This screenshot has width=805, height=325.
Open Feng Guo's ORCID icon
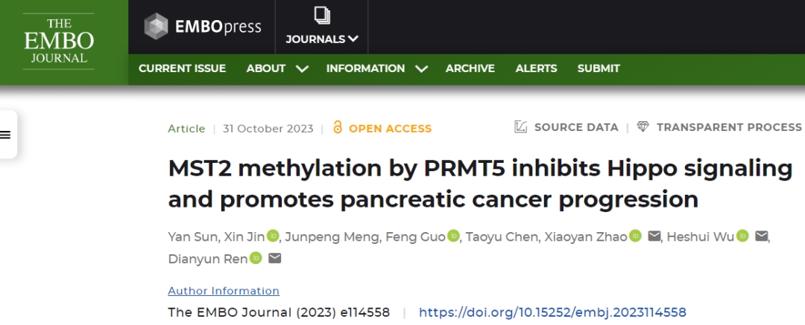(x=453, y=236)
